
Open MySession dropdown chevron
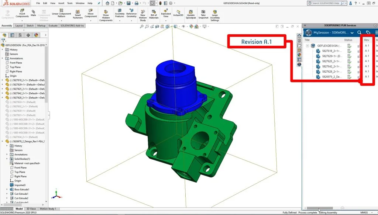352,32
